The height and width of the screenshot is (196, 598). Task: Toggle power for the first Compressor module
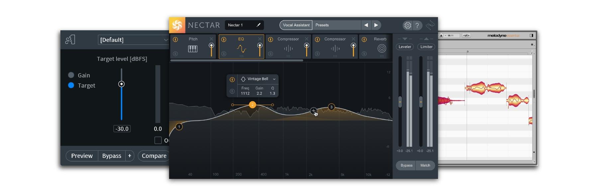click(x=271, y=39)
